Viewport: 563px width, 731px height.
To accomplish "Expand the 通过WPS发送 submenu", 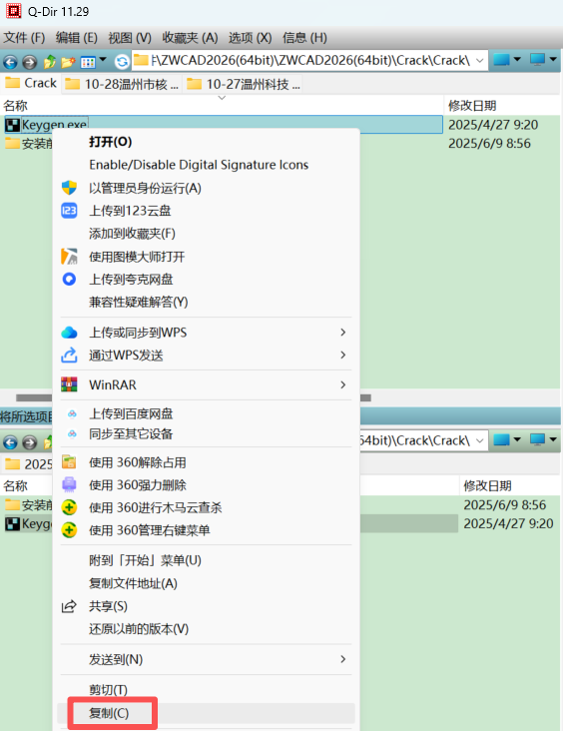I will 206,356.
